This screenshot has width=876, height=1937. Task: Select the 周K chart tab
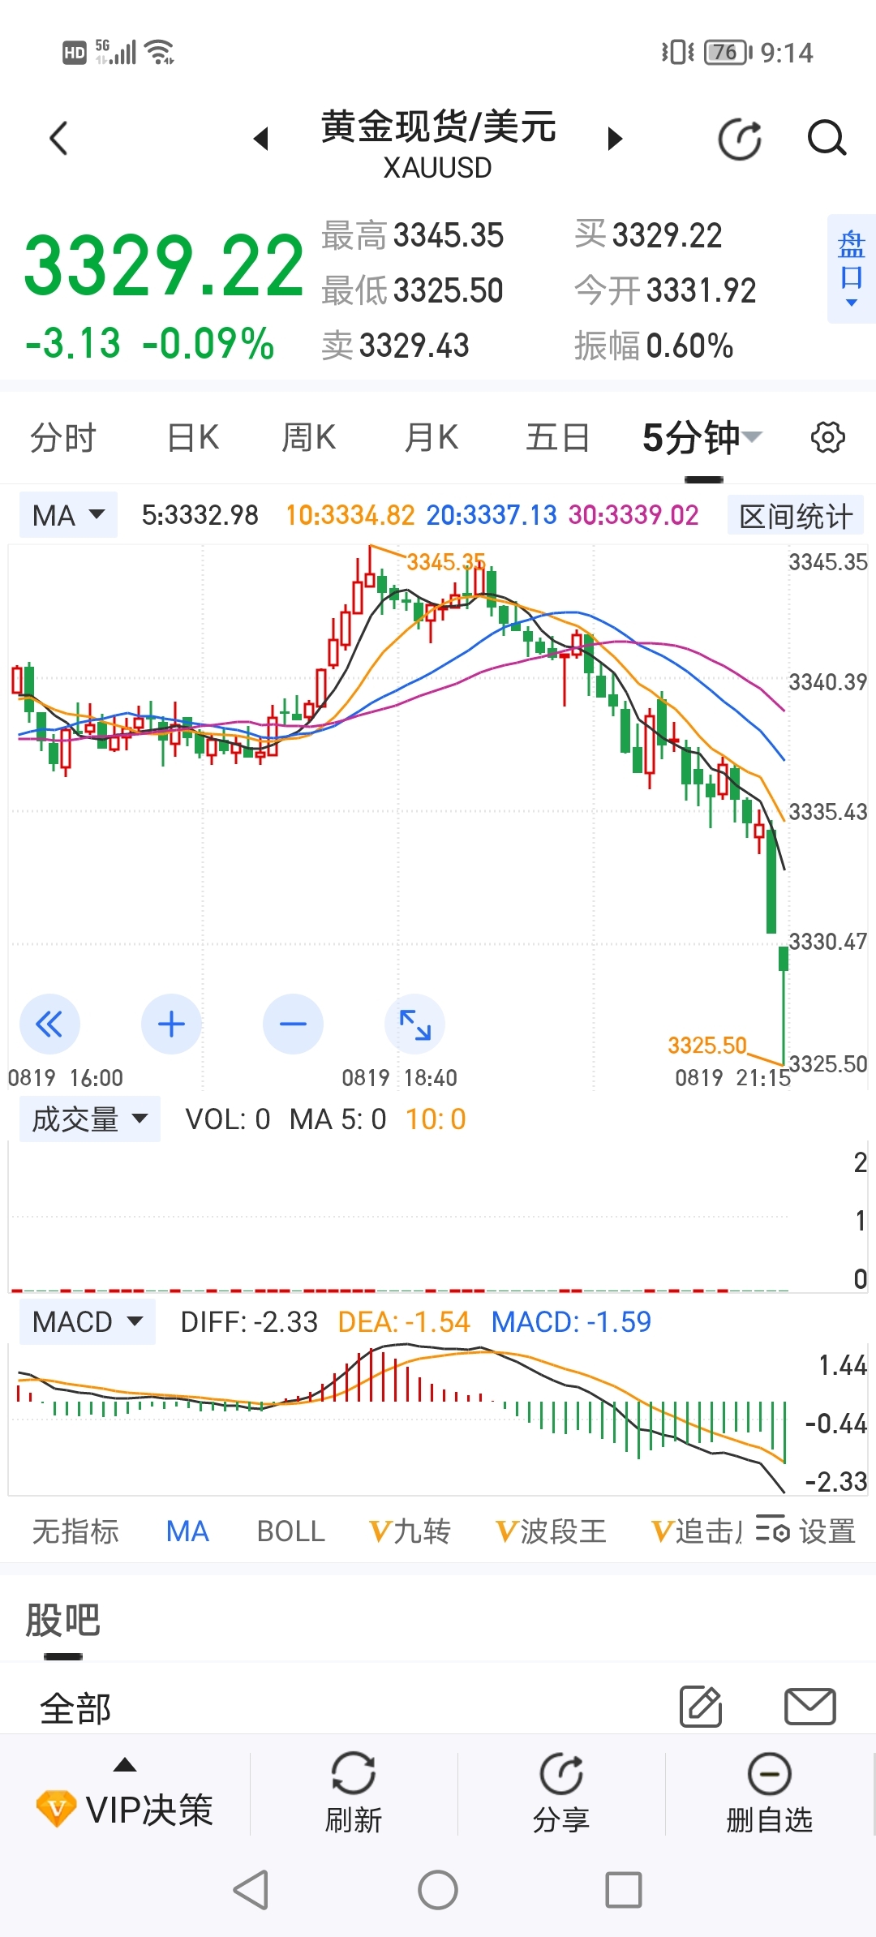pyautogui.click(x=309, y=438)
